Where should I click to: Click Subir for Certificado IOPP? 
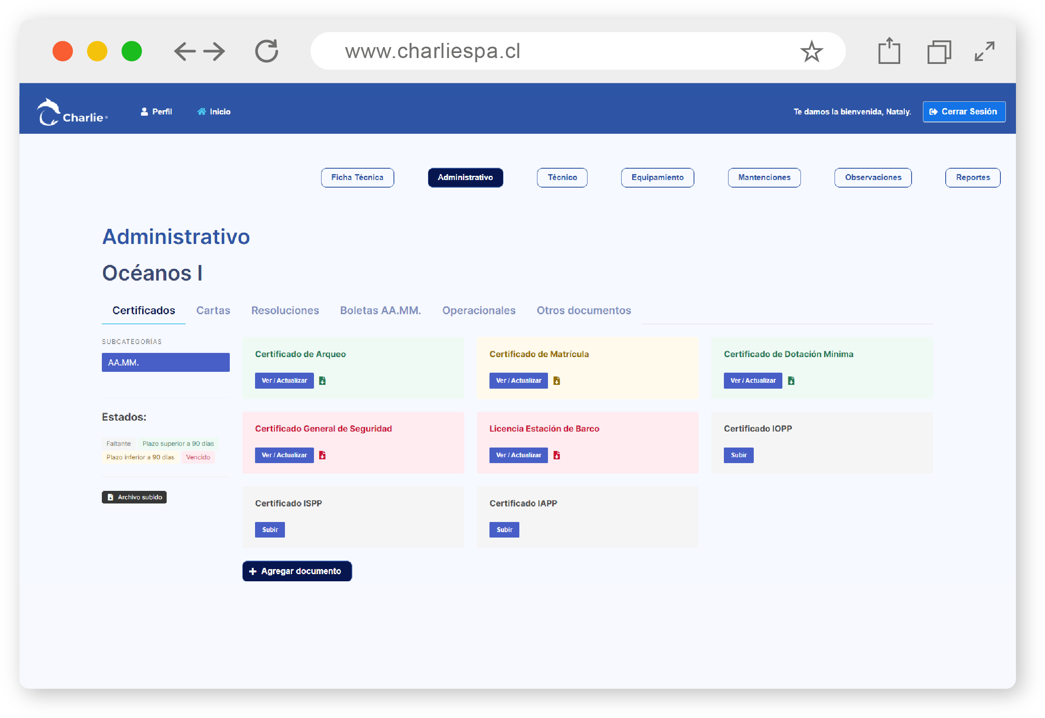(738, 455)
